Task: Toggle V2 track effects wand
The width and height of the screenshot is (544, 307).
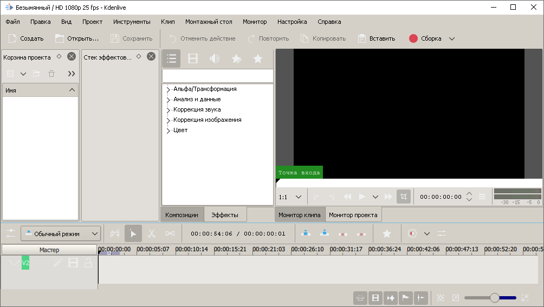Action: pyautogui.click(x=58, y=263)
